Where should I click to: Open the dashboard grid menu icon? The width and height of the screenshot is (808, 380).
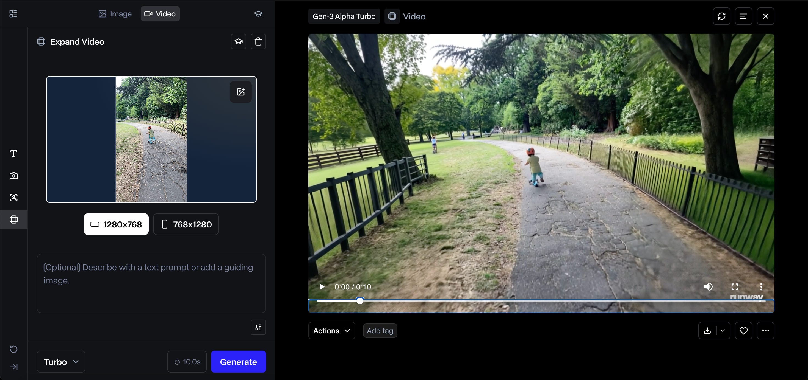[13, 14]
